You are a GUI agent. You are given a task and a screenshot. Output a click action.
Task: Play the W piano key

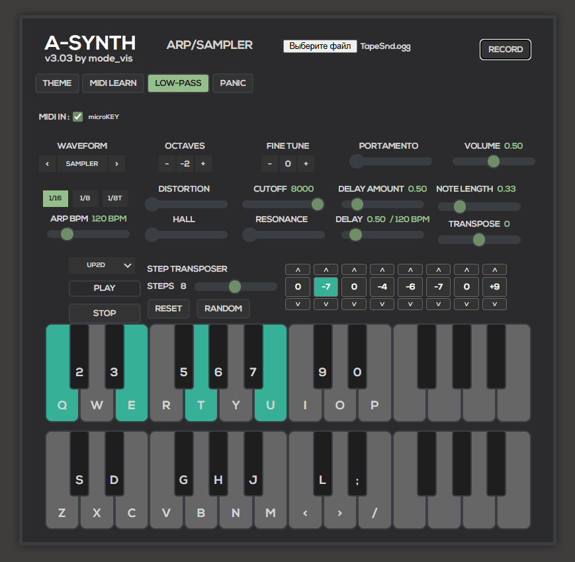tap(97, 405)
